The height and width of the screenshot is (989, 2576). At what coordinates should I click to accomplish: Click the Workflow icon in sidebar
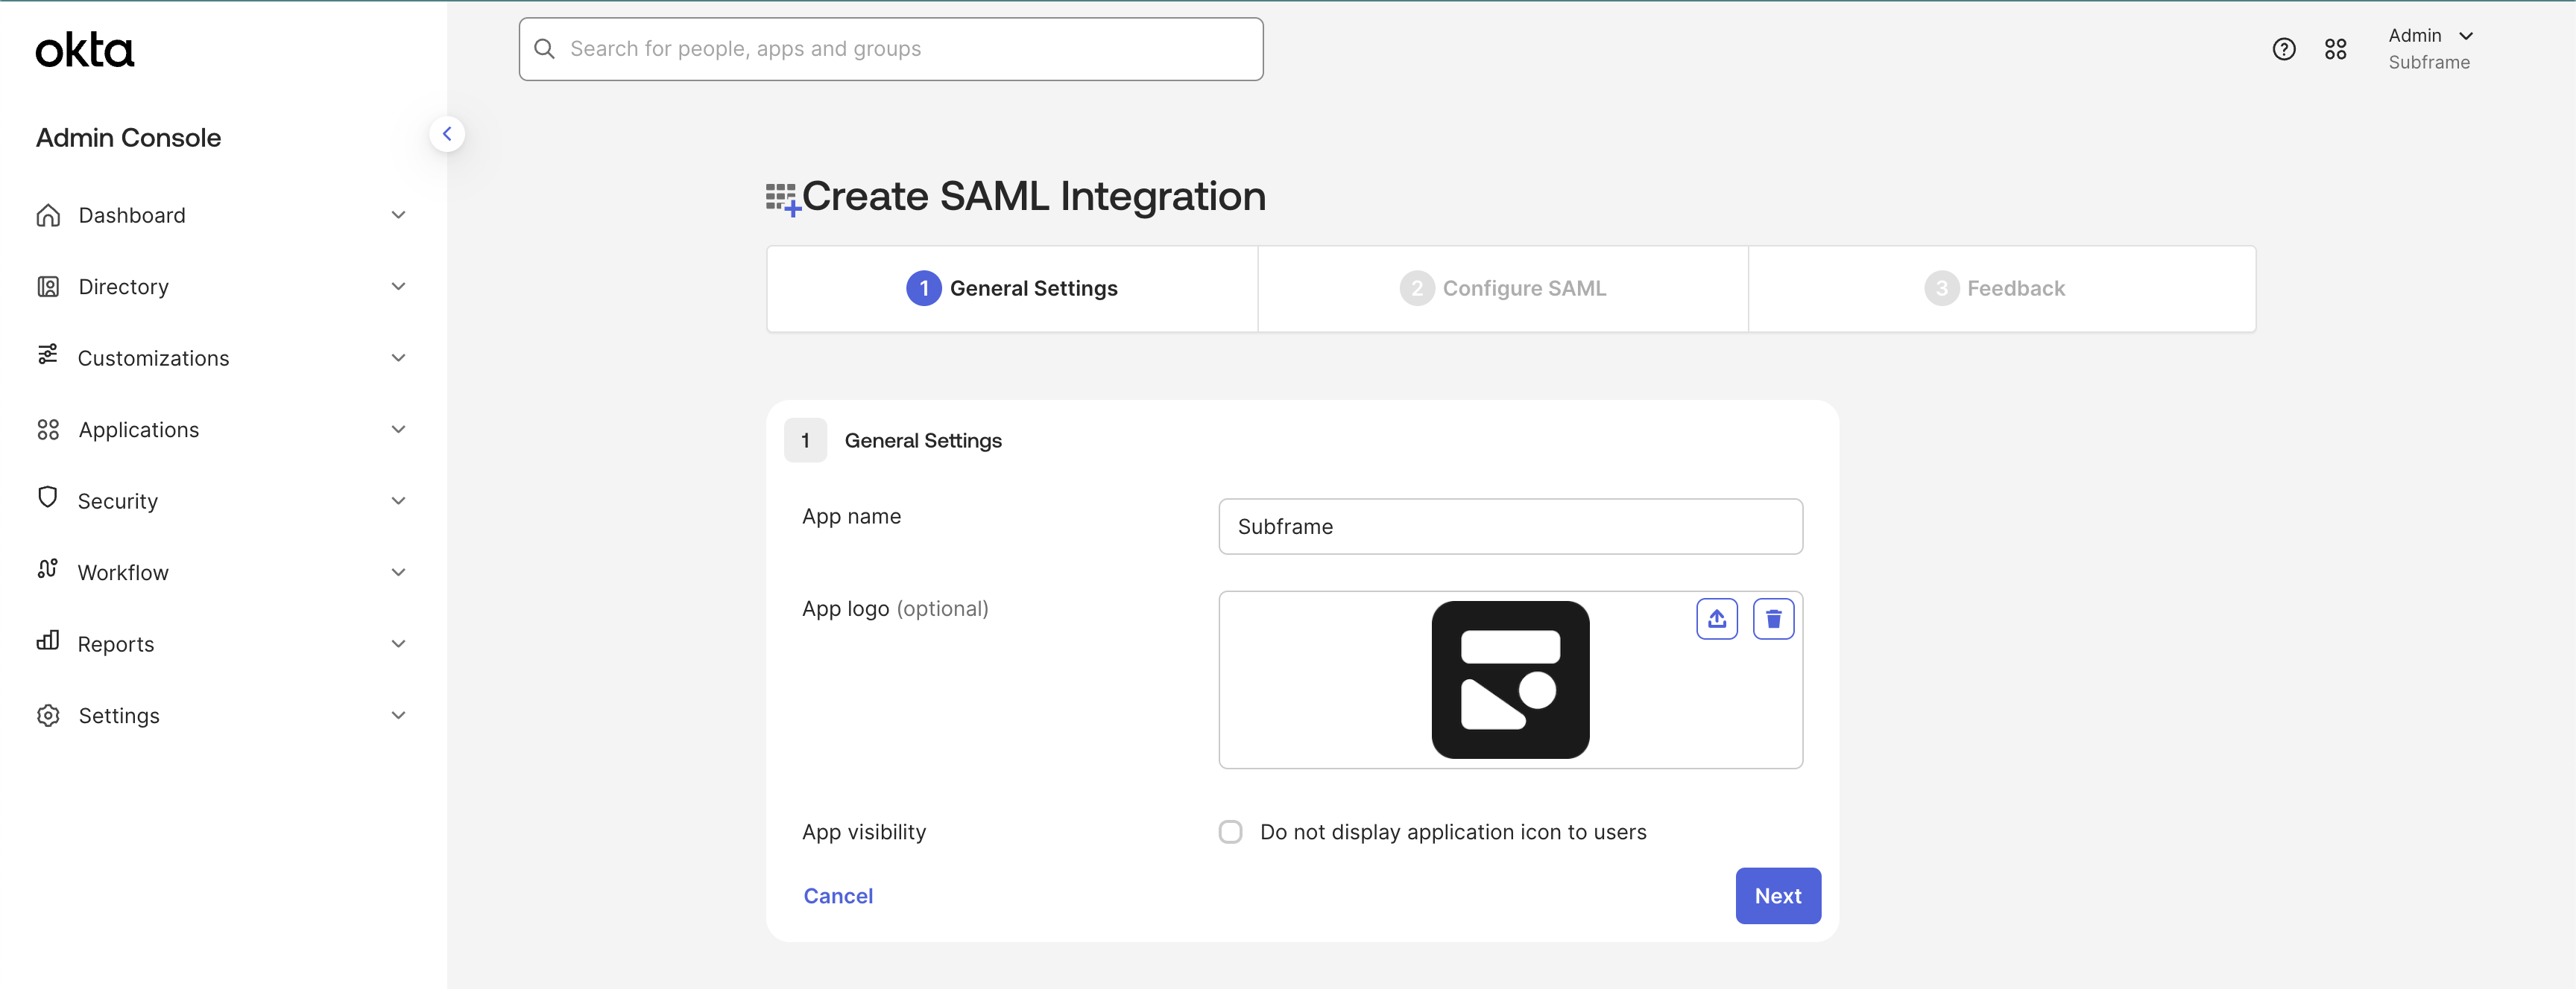click(x=47, y=570)
